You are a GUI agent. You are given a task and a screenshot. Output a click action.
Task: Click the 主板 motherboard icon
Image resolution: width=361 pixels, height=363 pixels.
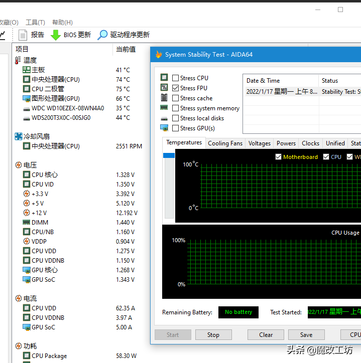tap(27, 70)
